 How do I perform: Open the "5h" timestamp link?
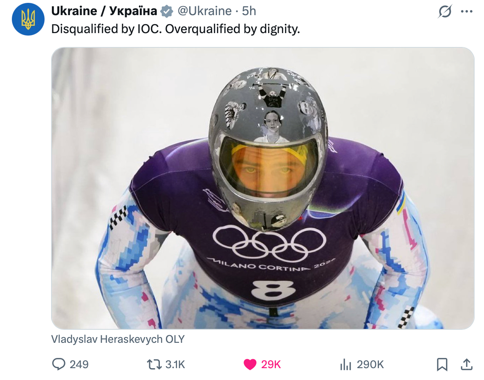click(249, 11)
